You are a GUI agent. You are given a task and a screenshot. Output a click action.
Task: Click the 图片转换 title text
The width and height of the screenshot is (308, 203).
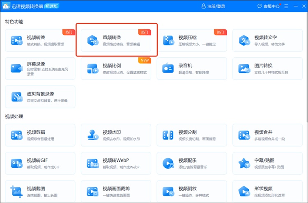263,65
